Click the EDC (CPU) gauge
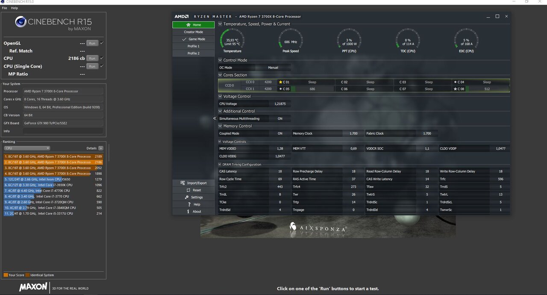This screenshot has width=547, height=295. click(x=466, y=41)
